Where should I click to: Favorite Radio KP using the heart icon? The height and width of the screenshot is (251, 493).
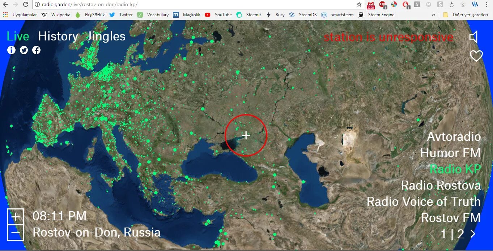point(476,56)
